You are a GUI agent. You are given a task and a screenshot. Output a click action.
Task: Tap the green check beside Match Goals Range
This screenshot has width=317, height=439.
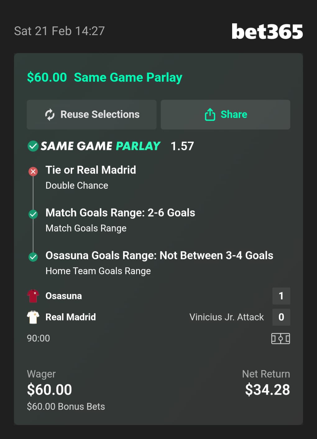click(x=33, y=214)
